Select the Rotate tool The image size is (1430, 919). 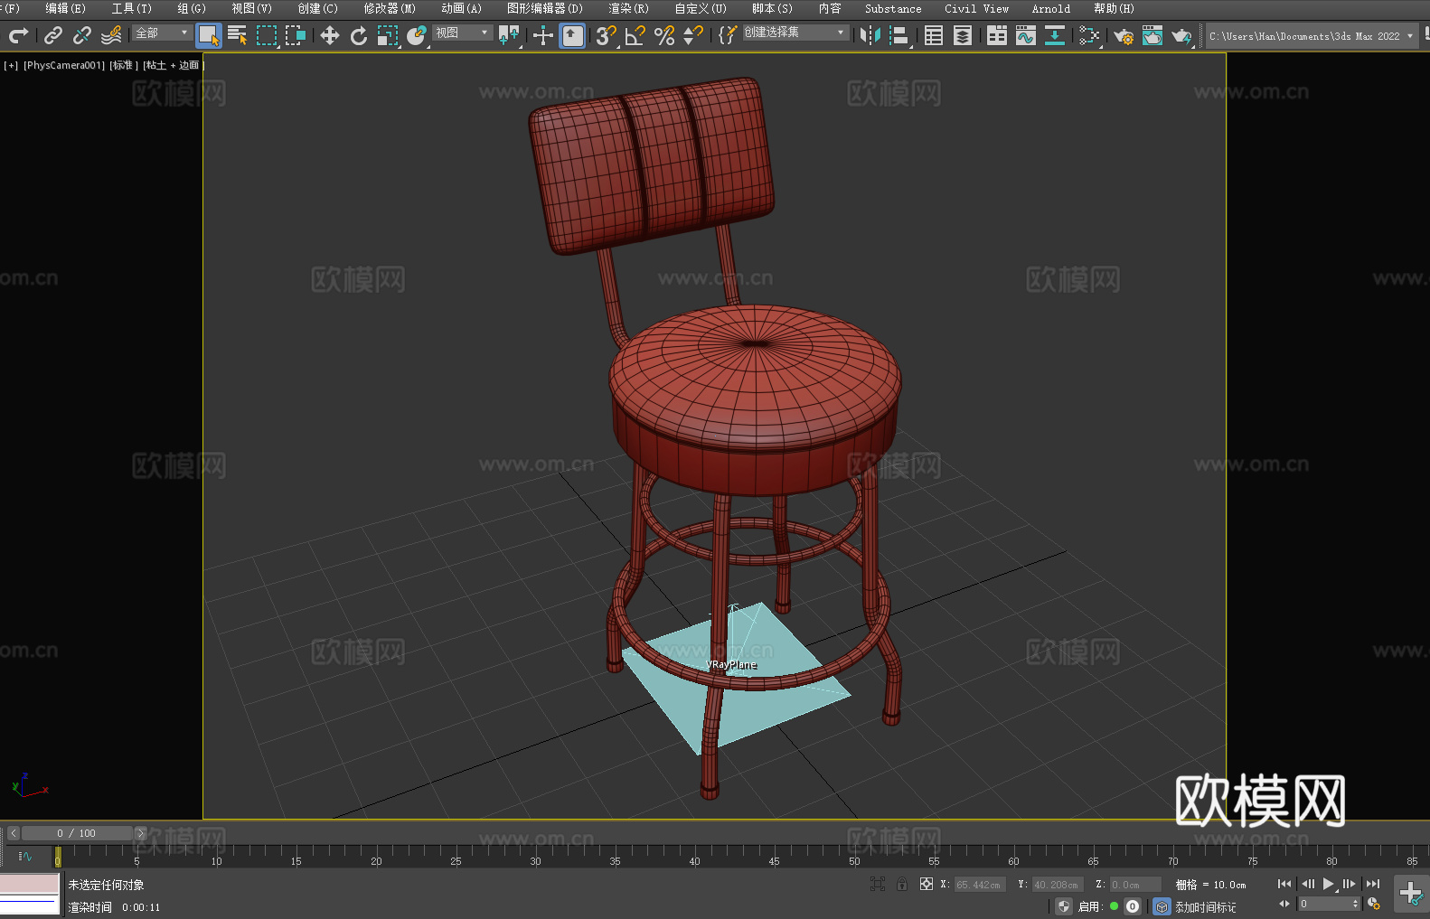tap(359, 35)
